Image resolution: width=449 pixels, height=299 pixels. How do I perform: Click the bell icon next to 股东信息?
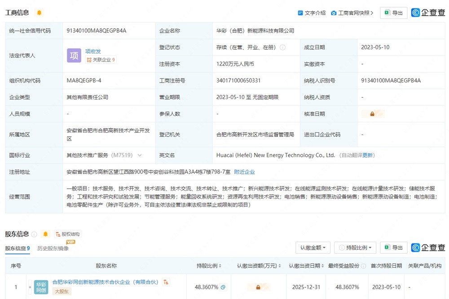(45, 234)
